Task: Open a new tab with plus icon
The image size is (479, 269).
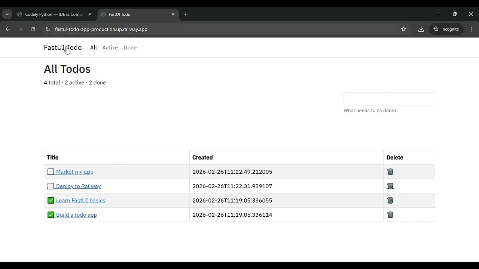Action: [186, 14]
